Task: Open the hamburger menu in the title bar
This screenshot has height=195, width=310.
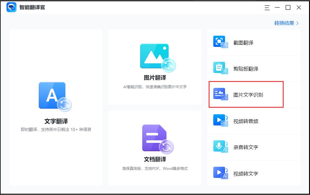Action: coord(267,7)
